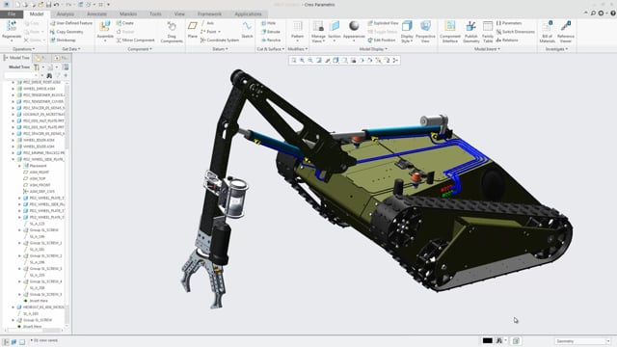The height and width of the screenshot is (347, 617).
Task: Open the Framework ribbon tab
Action: (x=210, y=14)
